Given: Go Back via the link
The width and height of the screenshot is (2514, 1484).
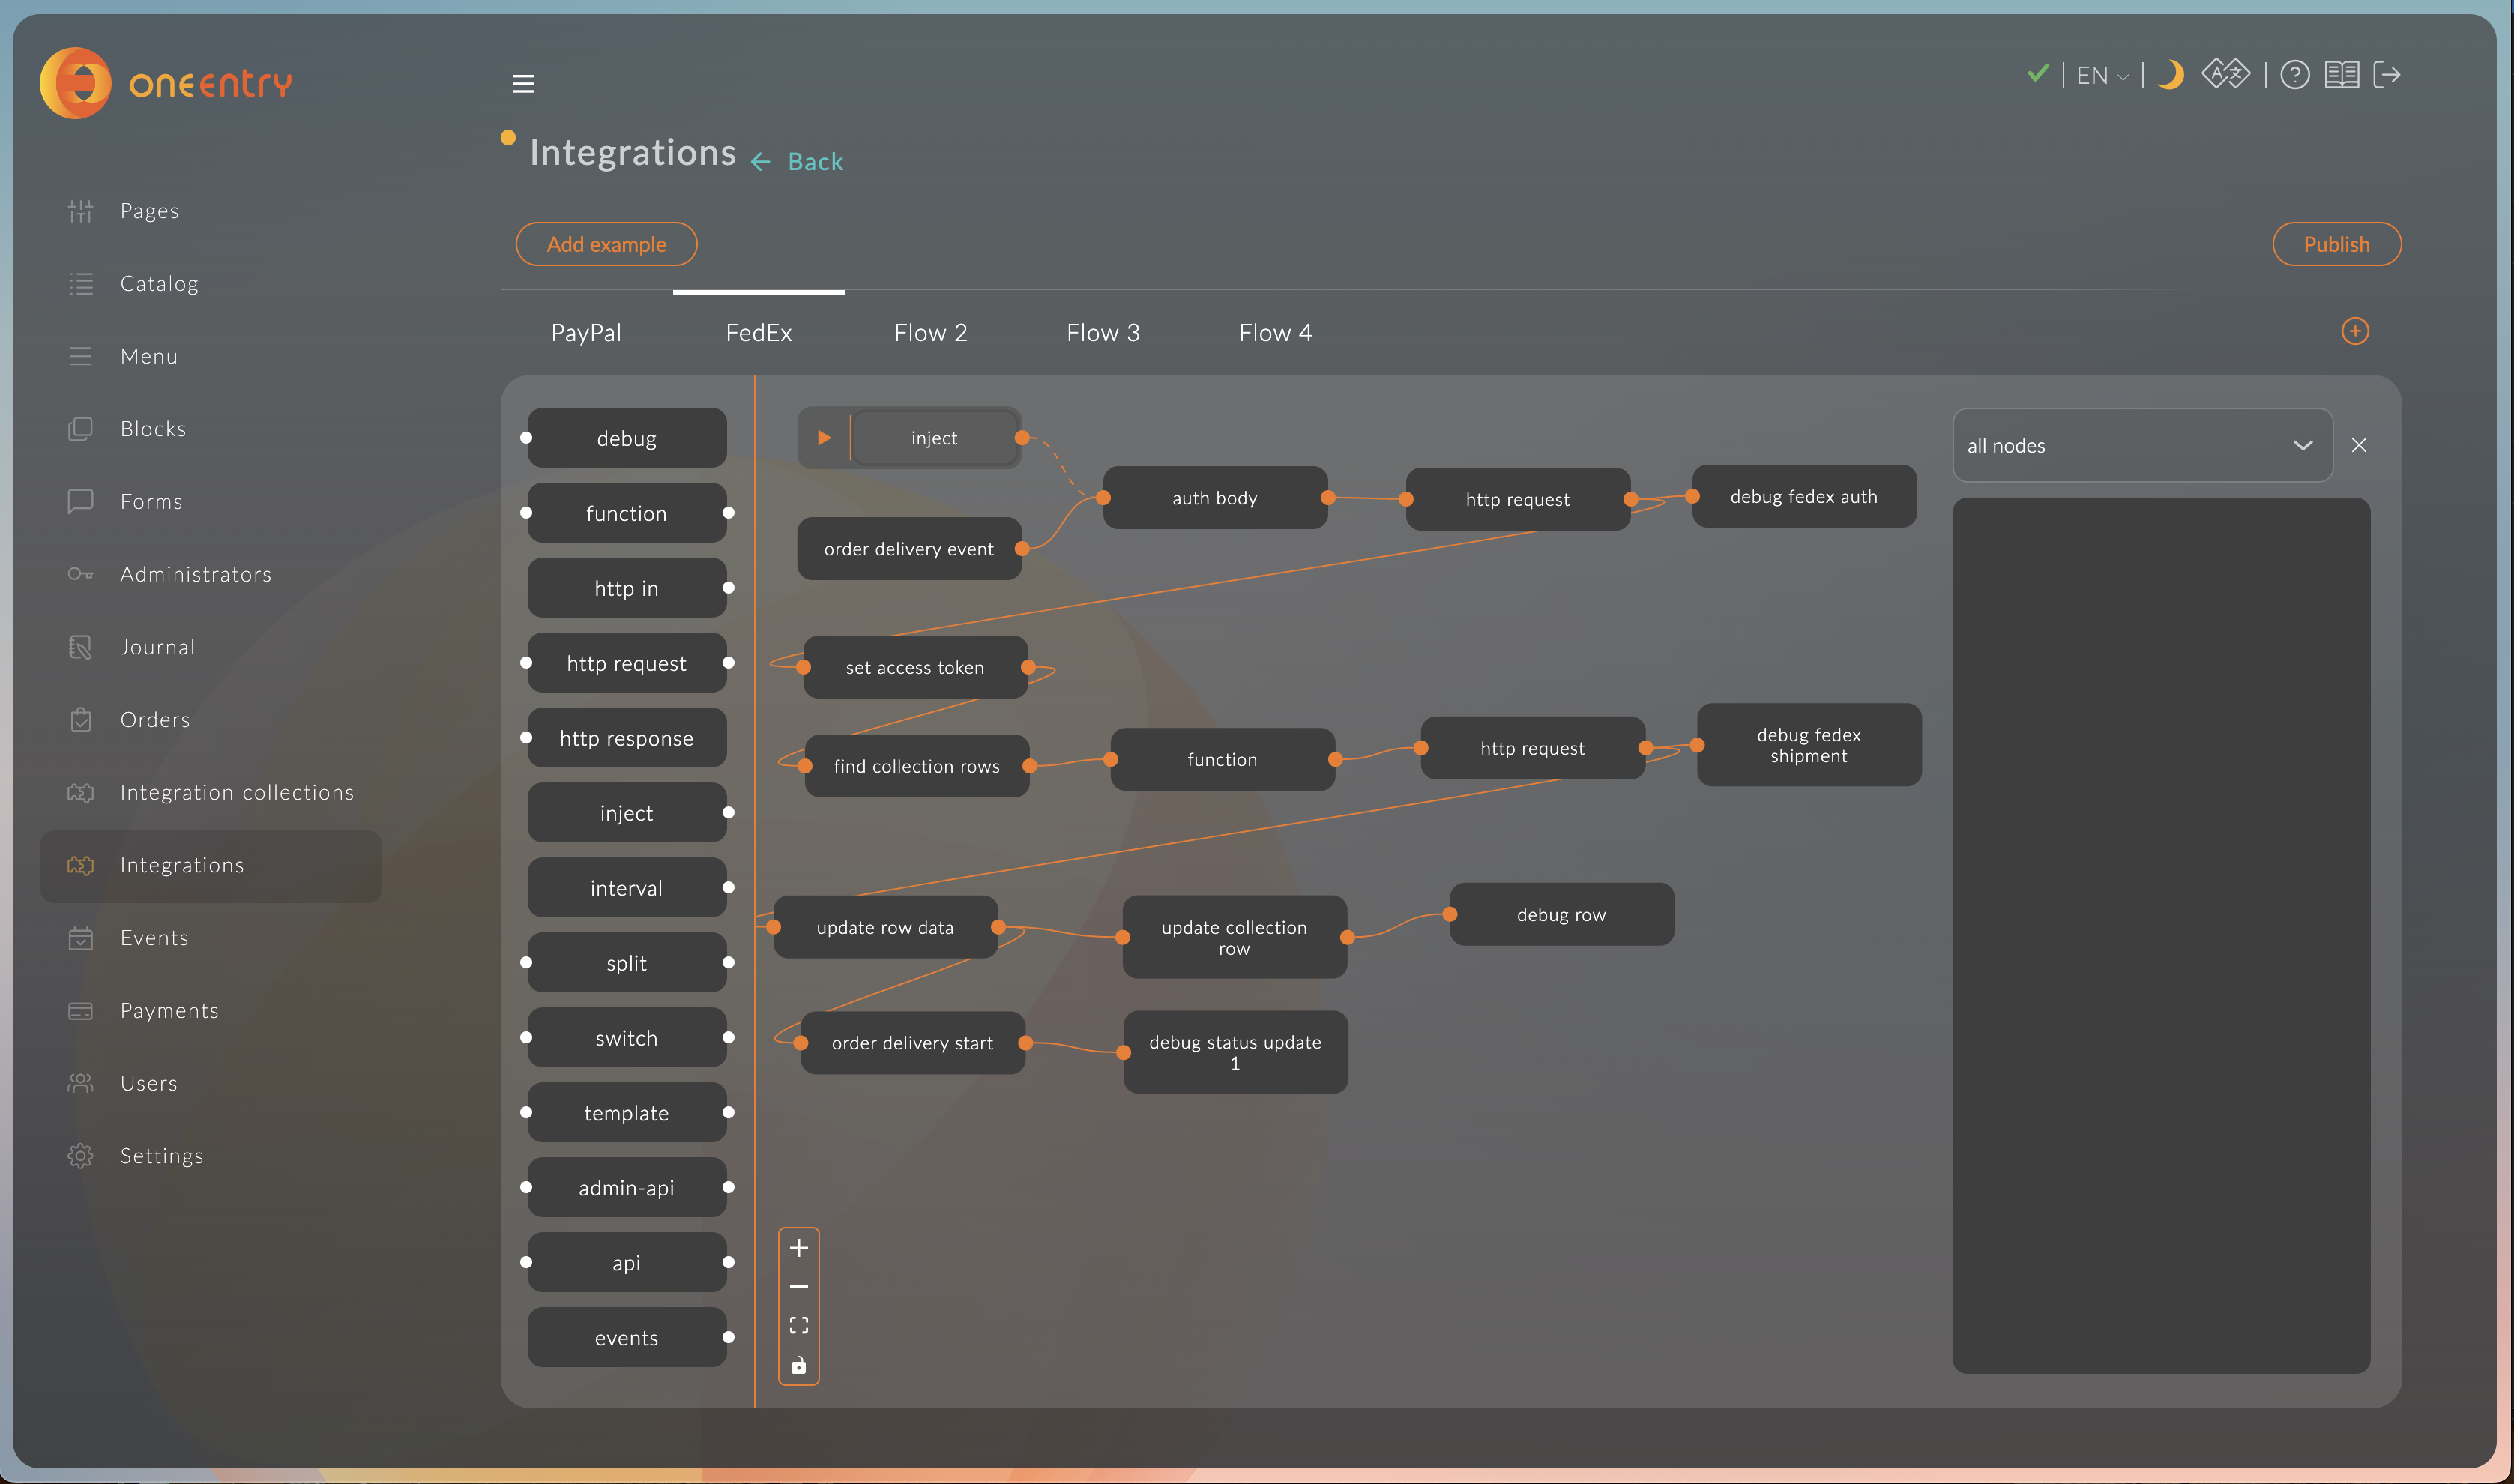Looking at the screenshot, I should (x=813, y=162).
